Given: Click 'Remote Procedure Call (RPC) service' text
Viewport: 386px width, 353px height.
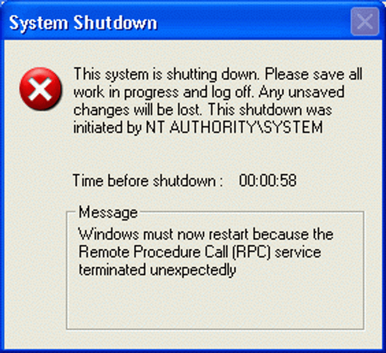Looking at the screenshot, I should pos(200,252).
